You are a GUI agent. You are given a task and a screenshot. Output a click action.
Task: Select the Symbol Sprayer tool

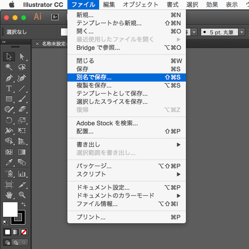click(9, 173)
